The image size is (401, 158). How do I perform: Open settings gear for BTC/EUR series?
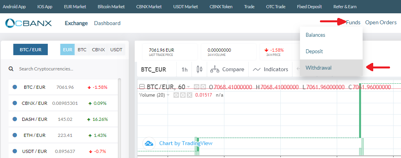[x=203, y=87]
